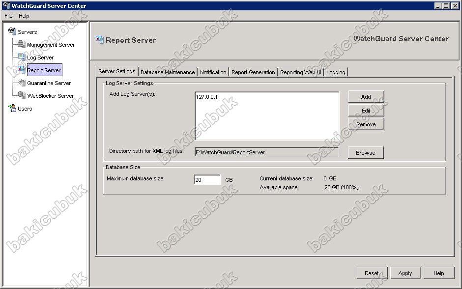Click the Report Server tree icon
Screen dimensions: 462x289
tap(22, 69)
